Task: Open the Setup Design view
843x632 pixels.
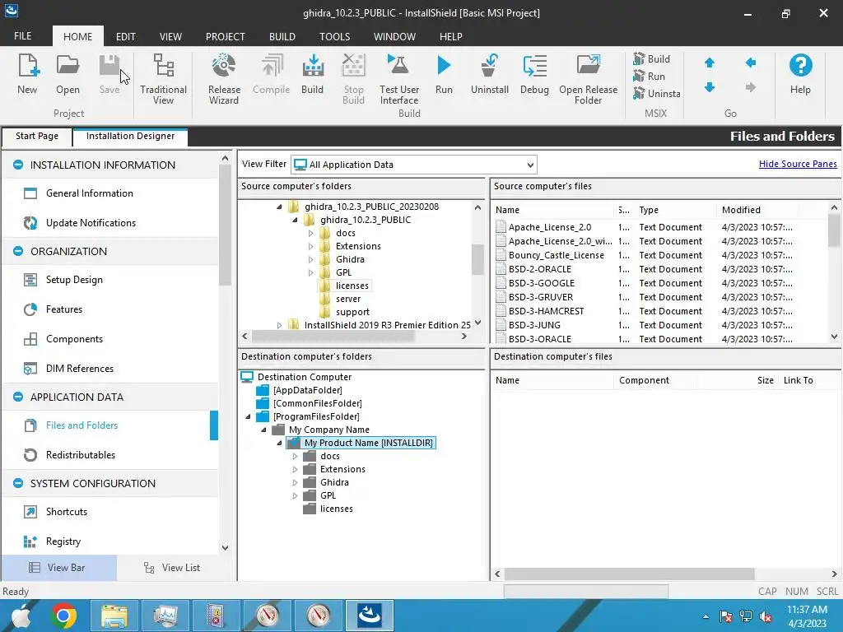Action: click(x=74, y=280)
